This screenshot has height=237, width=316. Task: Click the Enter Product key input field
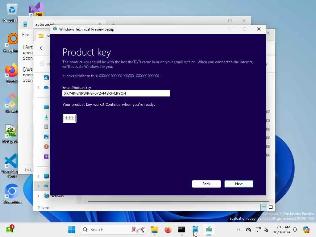(116, 93)
